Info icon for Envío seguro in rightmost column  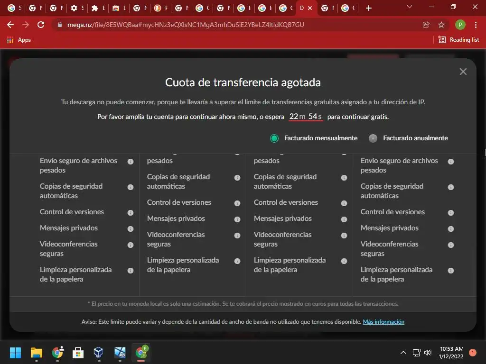tap(451, 162)
